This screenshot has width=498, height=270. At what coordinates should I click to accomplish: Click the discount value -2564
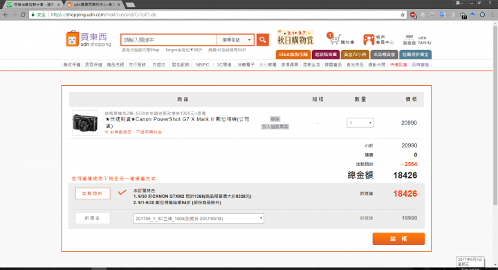pos(409,164)
